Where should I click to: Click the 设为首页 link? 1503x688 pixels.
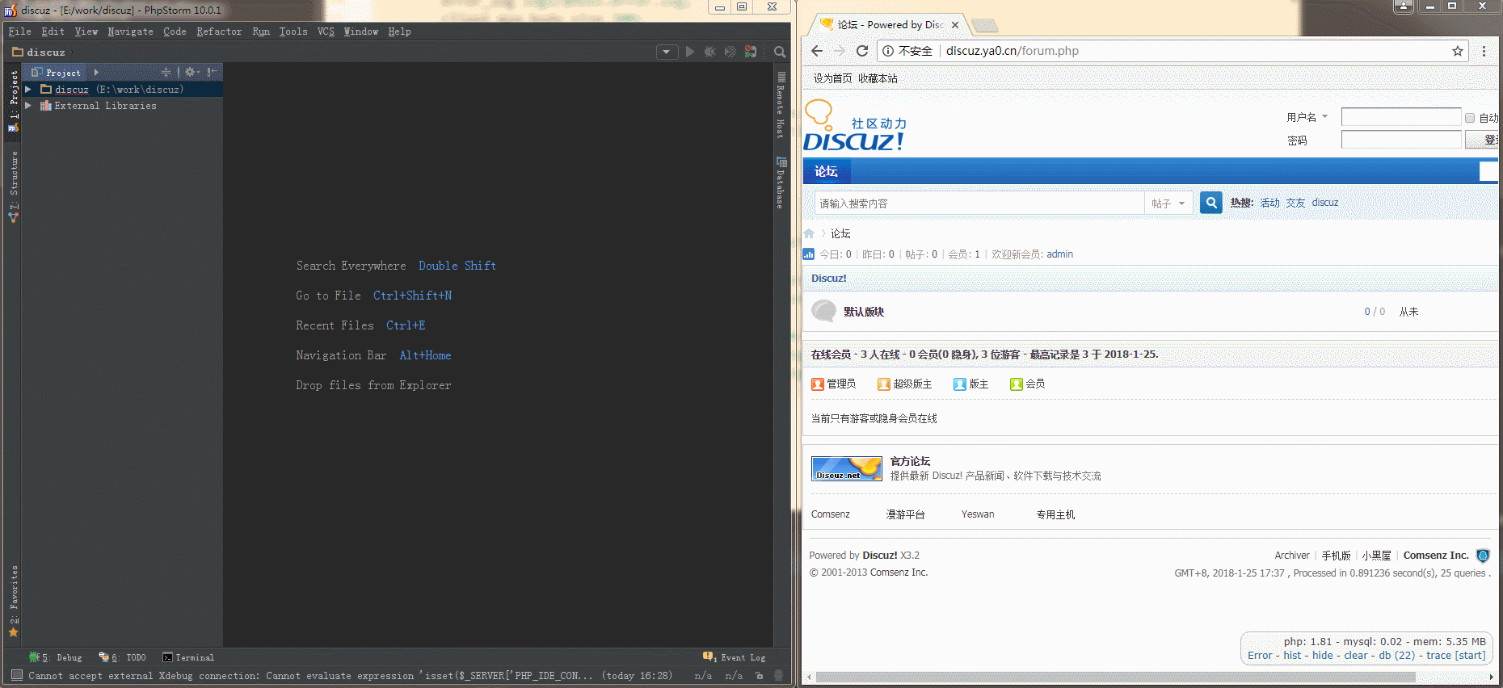(832, 78)
